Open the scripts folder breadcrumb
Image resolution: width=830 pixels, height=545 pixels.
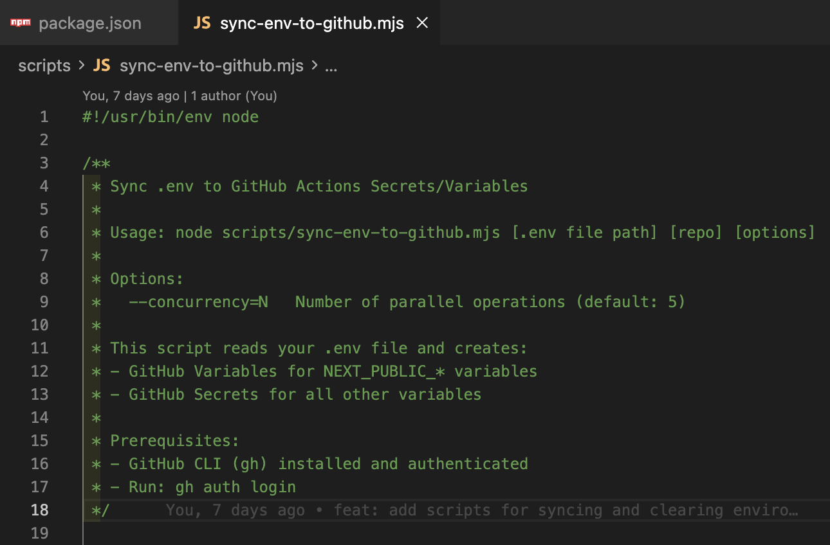44,66
